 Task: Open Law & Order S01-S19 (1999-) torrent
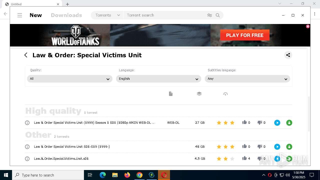click(x=72, y=147)
